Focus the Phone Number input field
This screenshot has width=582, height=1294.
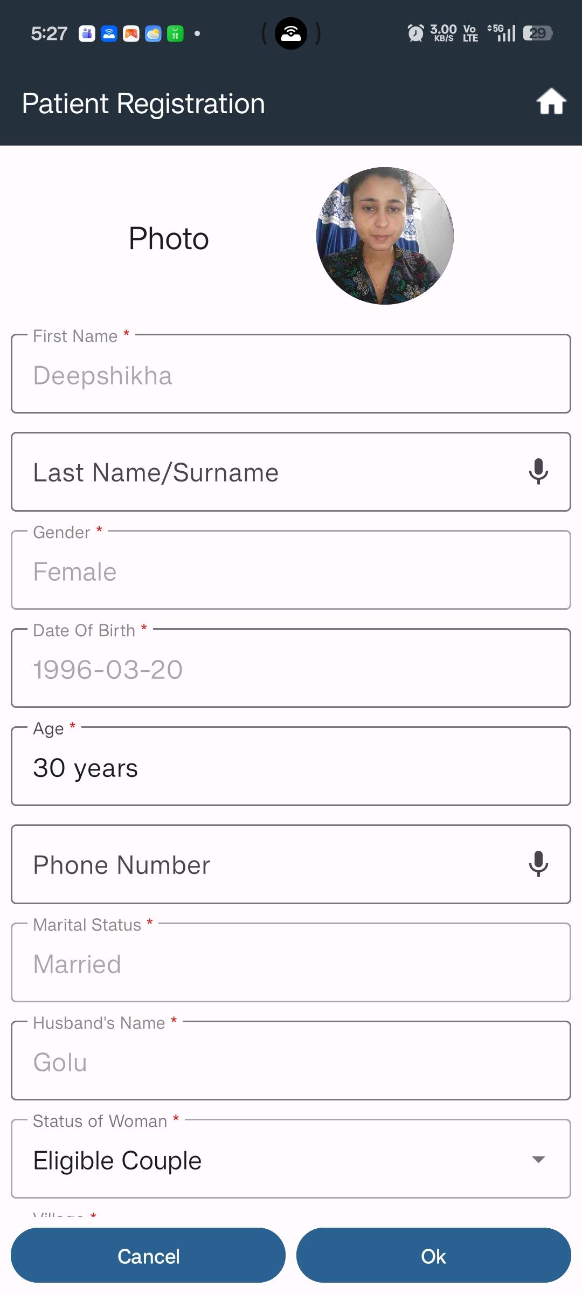point(291,864)
